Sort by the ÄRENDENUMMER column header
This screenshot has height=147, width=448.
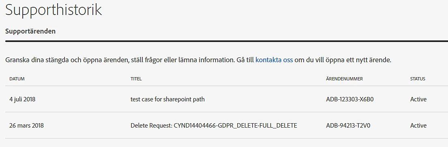(344, 79)
